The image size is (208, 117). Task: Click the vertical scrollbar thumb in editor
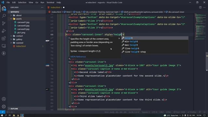click(x=207, y=61)
